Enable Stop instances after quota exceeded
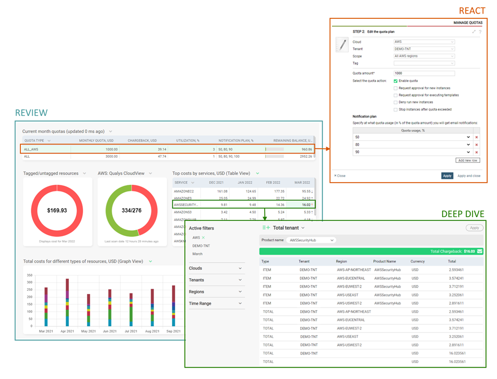Screen dimensions: 497x379 pyautogui.click(x=395, y=110)
